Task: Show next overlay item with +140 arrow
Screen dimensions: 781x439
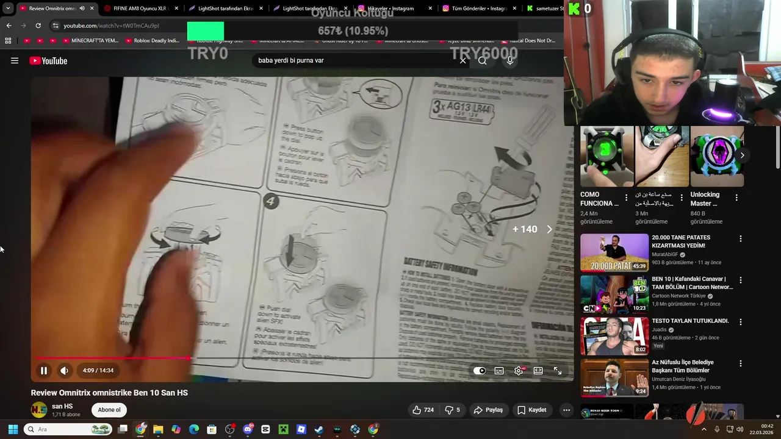Action: 549,229
